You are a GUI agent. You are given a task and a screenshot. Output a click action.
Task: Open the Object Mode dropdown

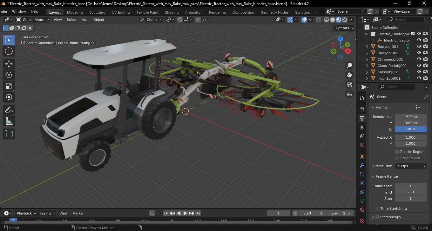[33, 20]
